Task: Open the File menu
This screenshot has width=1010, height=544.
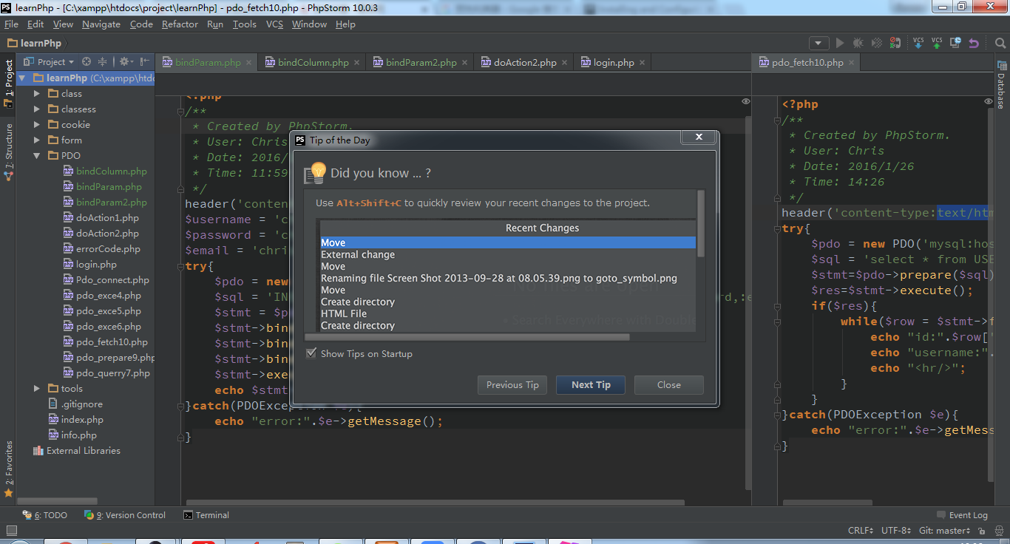Action: [x=11, y=24]
